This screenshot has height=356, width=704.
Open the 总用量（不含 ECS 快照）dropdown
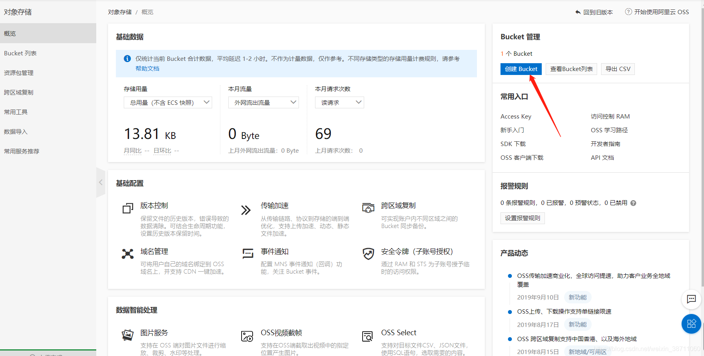[168, 102]
